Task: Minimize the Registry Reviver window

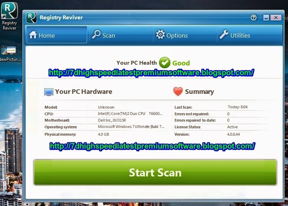Action: click(266, 18)
